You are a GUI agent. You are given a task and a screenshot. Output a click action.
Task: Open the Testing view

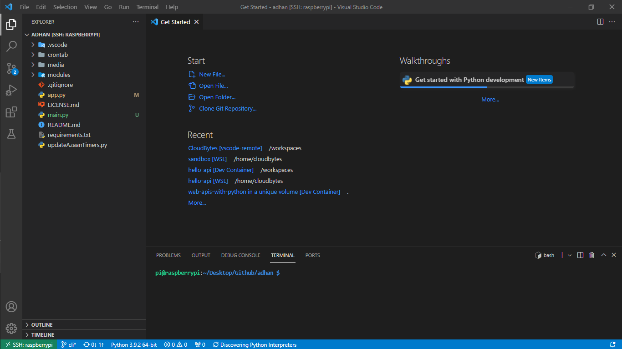11,134
